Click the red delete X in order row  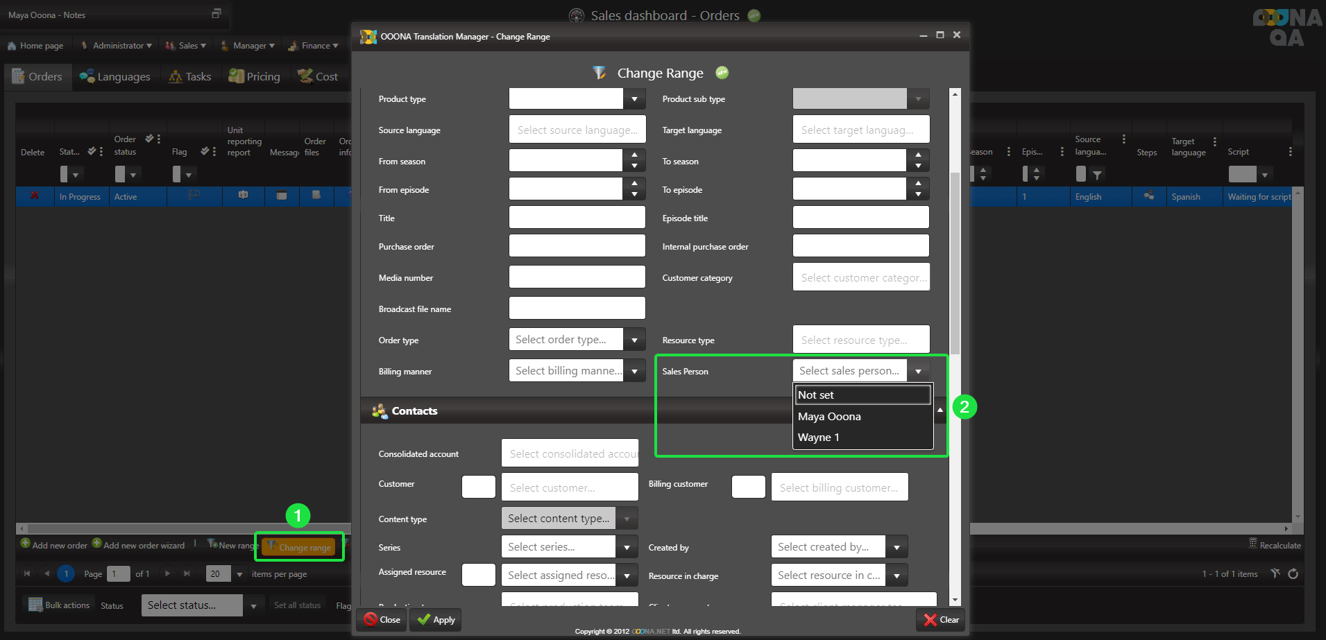[x=34, y=196]
